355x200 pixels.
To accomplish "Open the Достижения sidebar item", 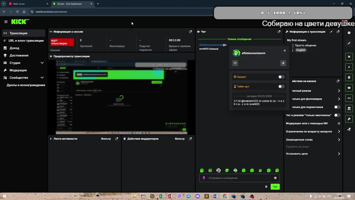I will click(24, 56).
